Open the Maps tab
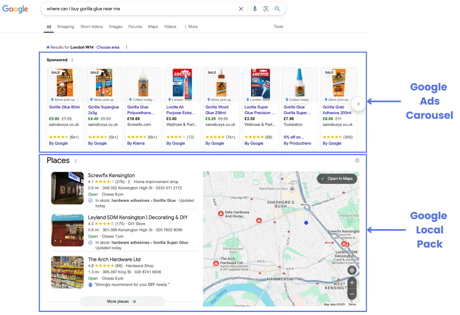The image size is (460, 315). [153, 27]
